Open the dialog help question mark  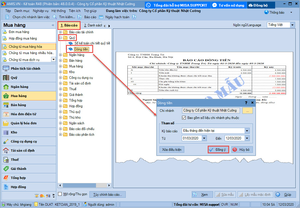[x=246, y=103]
